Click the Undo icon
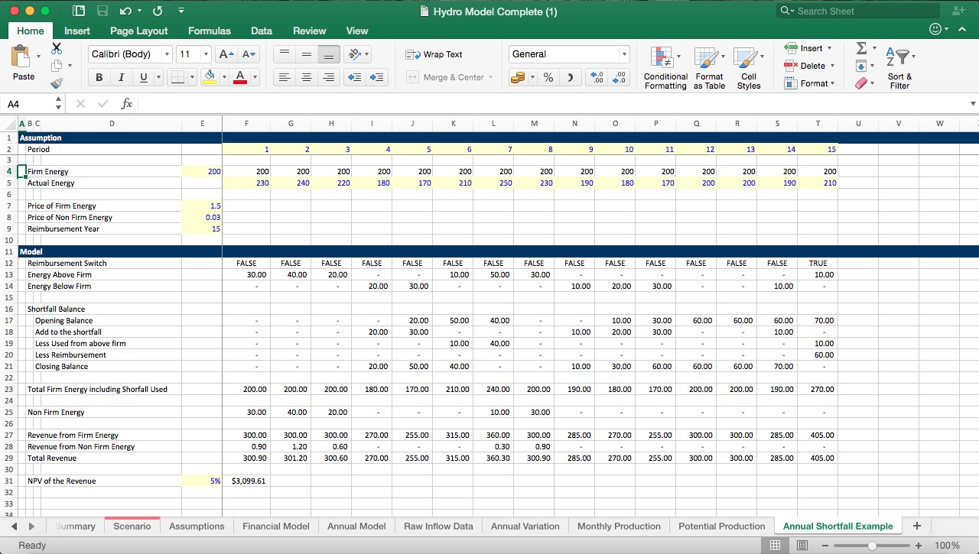The width and height of the screenshot is (979, 554). click(127, 11)
